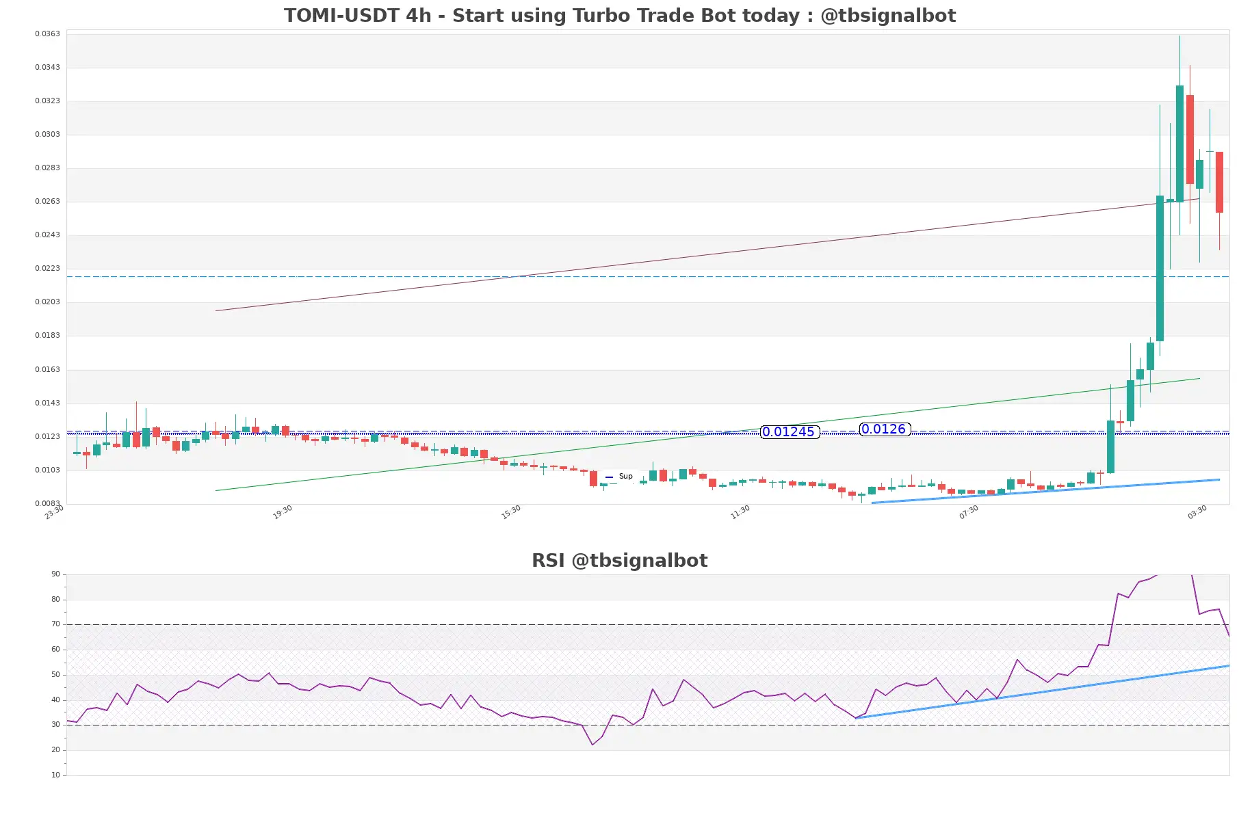The width and height of the screenshot is (1239, 826).
Task: Click the RSI 30 axis label
Action: point(55,724)
